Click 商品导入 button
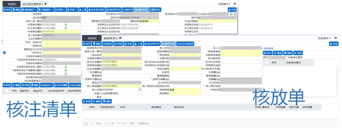 [46, 85]
